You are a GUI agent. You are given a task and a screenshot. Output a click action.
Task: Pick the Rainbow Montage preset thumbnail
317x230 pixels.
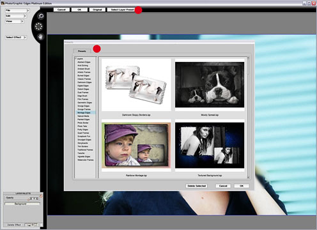coord(136,145)
